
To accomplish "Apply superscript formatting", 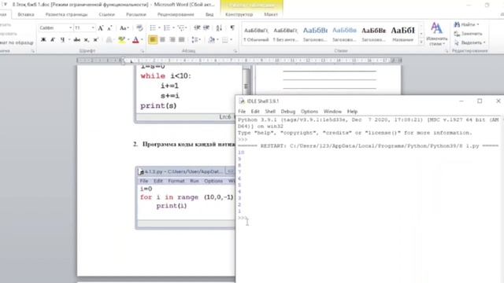I will (x=95, y=40).
